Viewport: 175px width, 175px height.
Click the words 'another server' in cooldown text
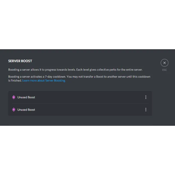point(116,77)
